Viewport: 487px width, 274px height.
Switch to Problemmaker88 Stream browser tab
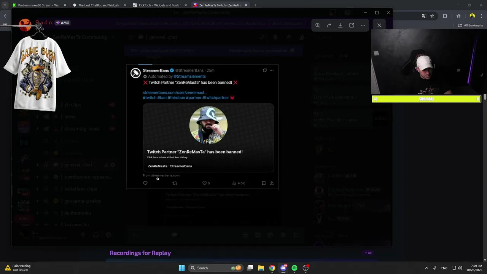[39, 5]
